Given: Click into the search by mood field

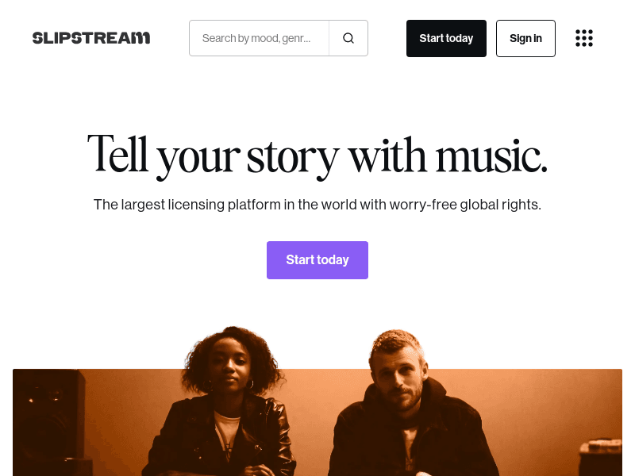Looking at the screenshot, I should click(260, 38).
